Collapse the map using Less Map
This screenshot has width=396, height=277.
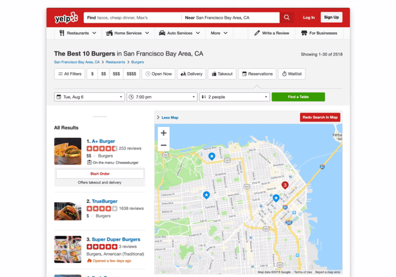(x=168, y=118)
